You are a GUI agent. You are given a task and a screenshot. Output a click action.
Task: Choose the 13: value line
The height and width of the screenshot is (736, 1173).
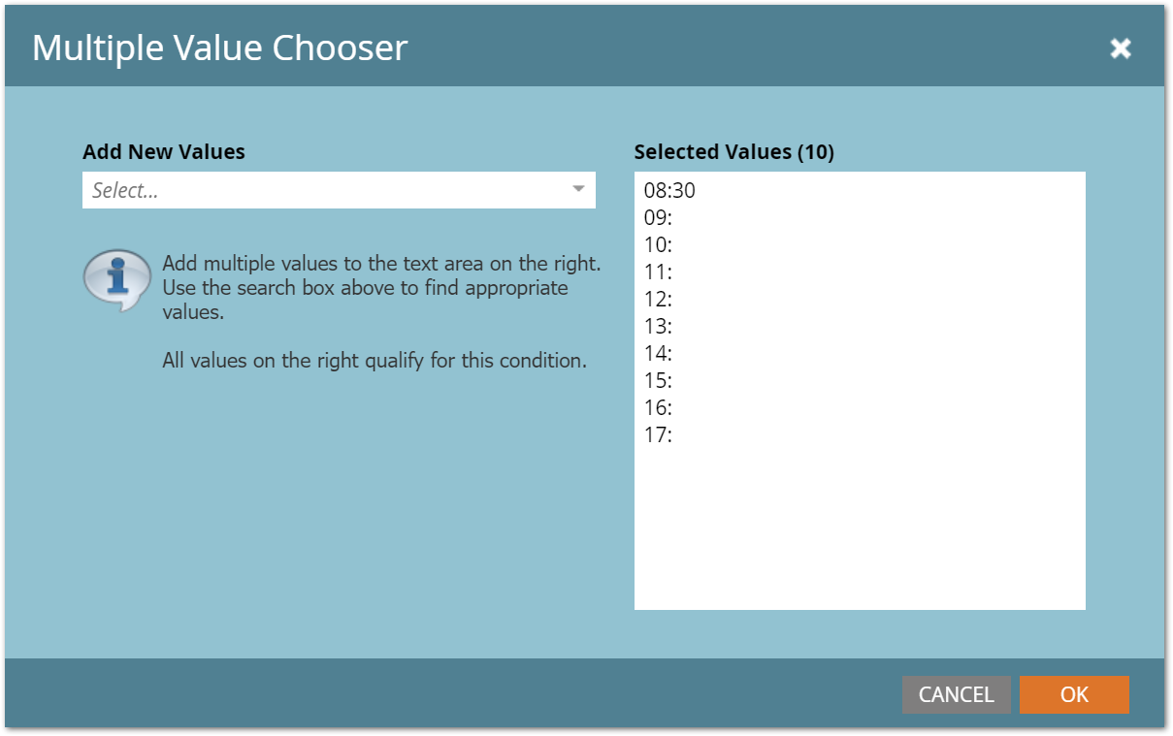point(659,327)
